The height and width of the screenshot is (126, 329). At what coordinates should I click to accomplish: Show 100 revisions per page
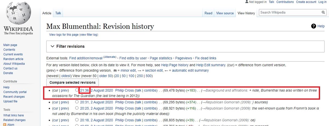point(131,76)
